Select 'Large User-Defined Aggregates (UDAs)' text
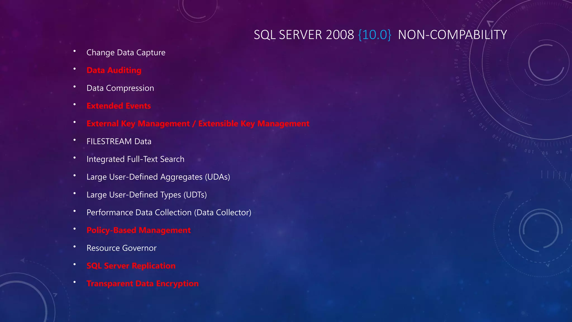 (158, 177)
